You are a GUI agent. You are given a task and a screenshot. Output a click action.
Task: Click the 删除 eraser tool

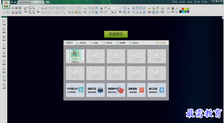120,10
